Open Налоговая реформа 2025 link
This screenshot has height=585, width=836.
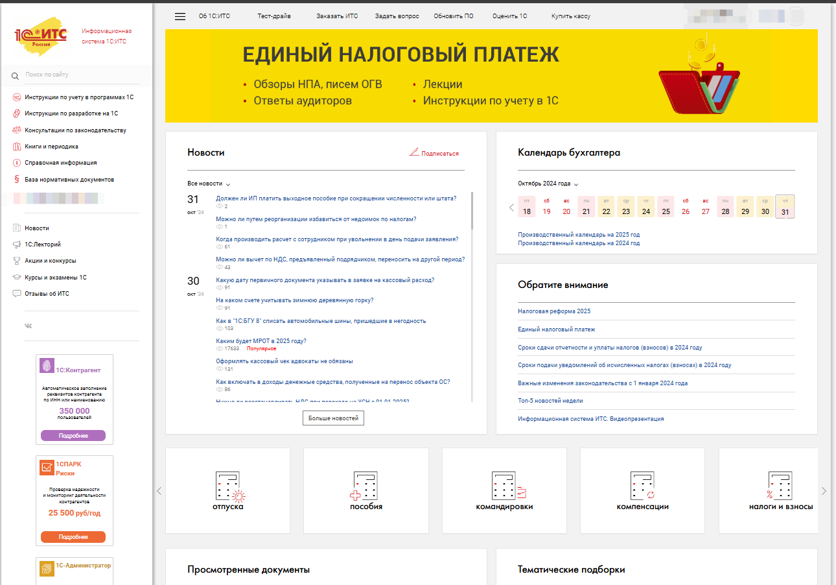[x=554, y=311]
